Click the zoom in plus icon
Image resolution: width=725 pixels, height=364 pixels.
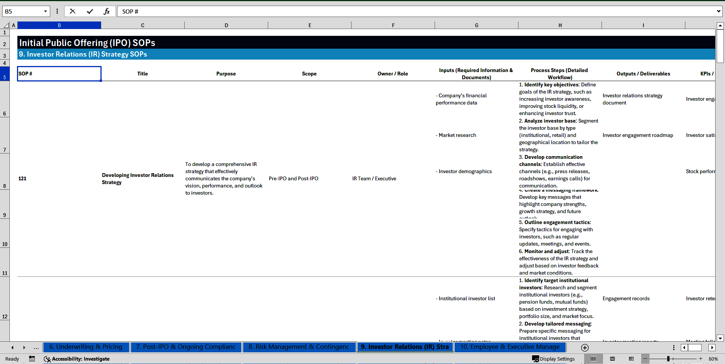pyautogui.click(x=701, y=359)
